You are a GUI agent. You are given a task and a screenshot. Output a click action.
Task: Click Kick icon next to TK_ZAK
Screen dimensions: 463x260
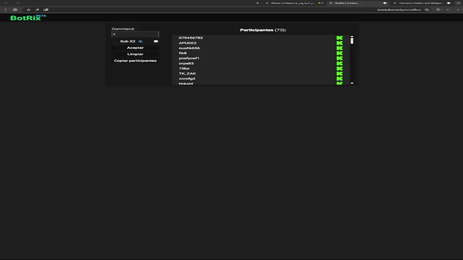(339, 73)
